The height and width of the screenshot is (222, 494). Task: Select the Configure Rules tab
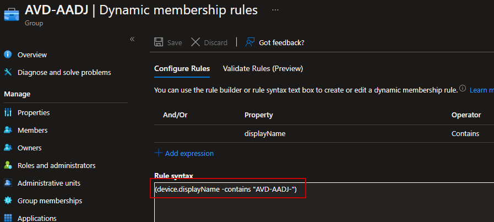point(182,69)
